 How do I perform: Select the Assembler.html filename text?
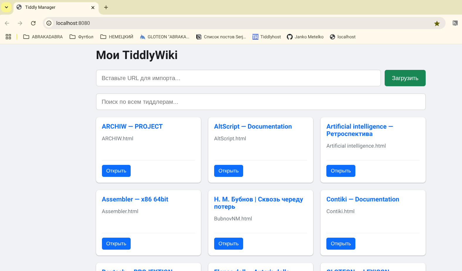(120, 211)
